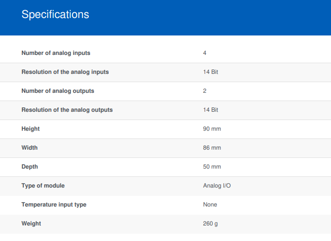
Task: Click the Specifications section heading
Action: pos(55,15)
